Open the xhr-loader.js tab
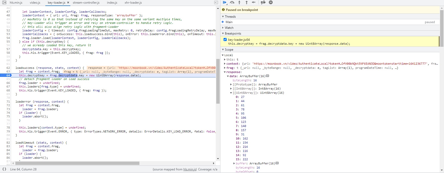Viewport: 444px width, 173px height. (x=133, y=3)
